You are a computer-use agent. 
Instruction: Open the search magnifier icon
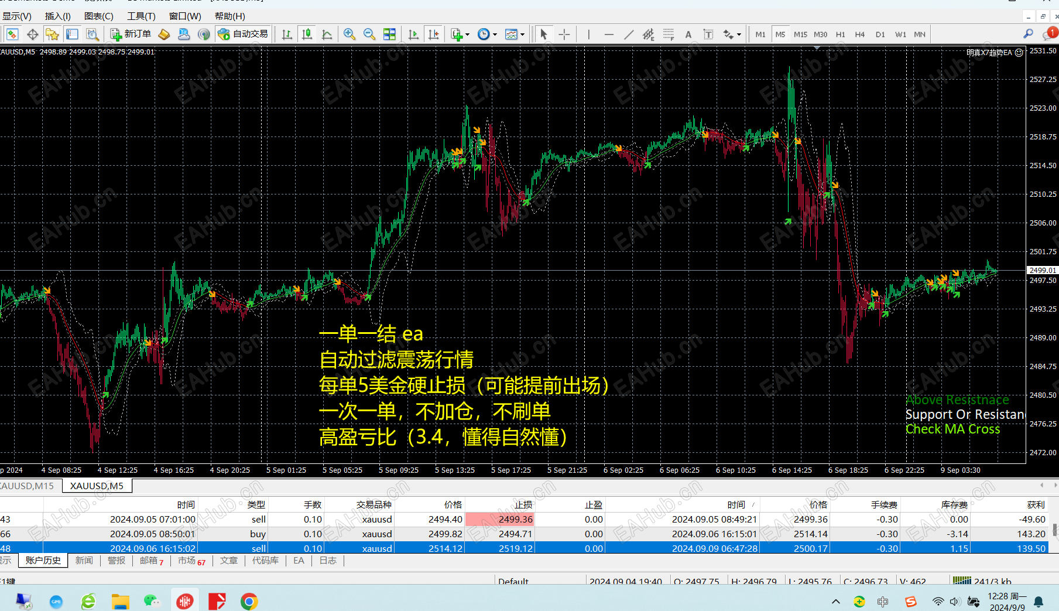[x=1028, y=34]
